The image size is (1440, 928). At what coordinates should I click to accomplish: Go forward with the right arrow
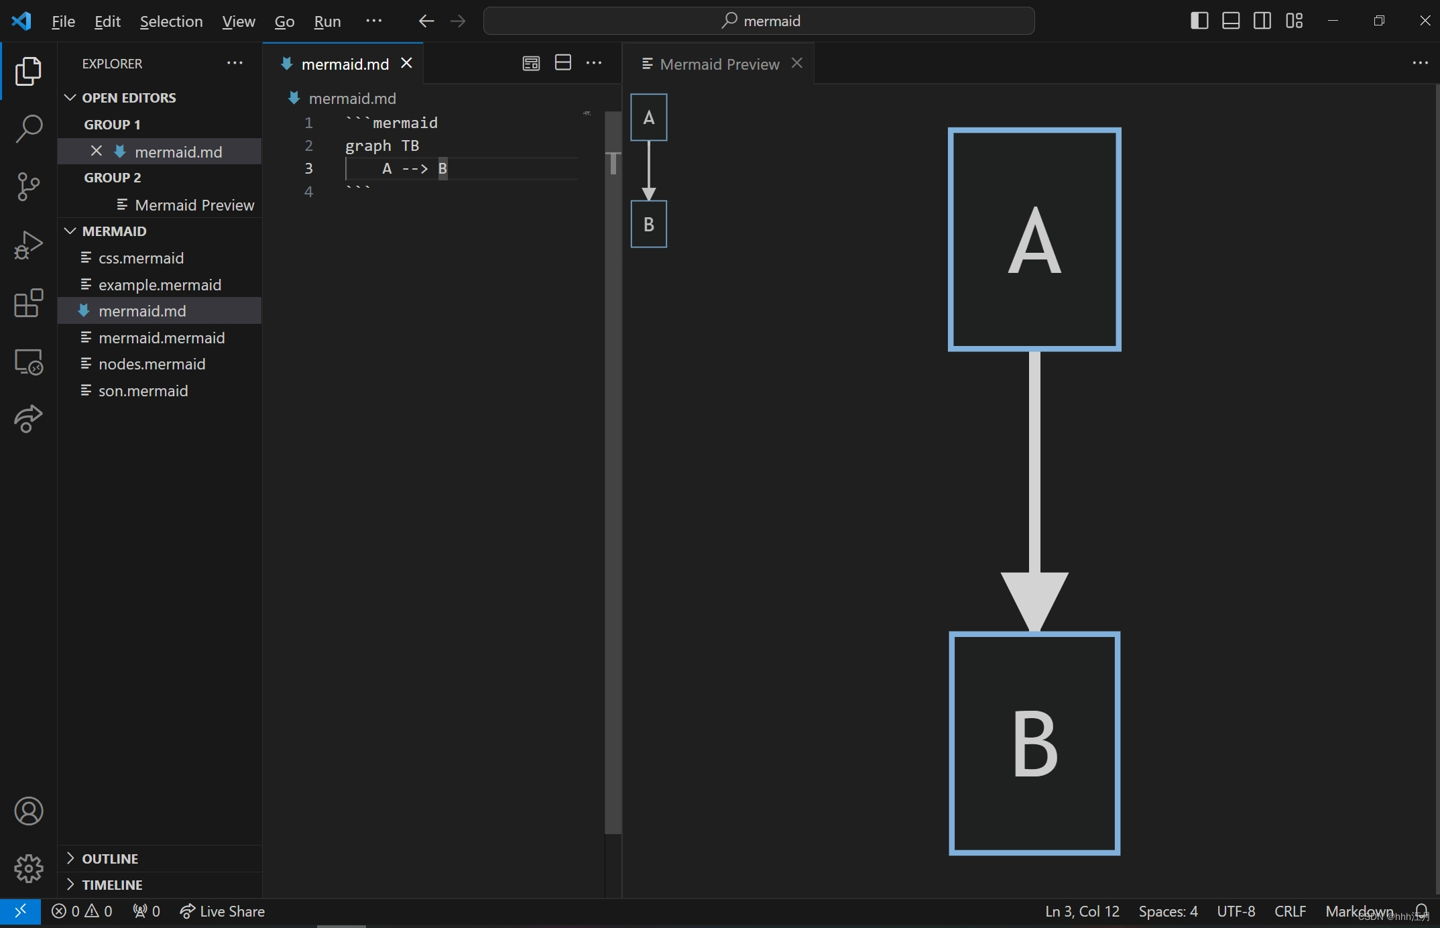[x=458, y=21]
